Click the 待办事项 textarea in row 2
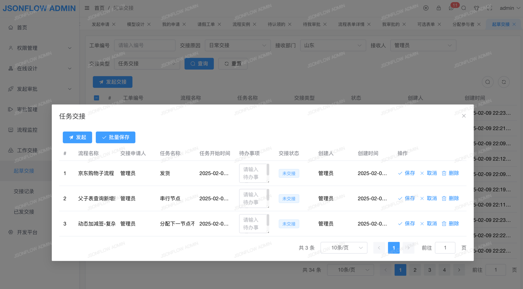Screen dimensions: 523x289 click(x=253, y=198)
